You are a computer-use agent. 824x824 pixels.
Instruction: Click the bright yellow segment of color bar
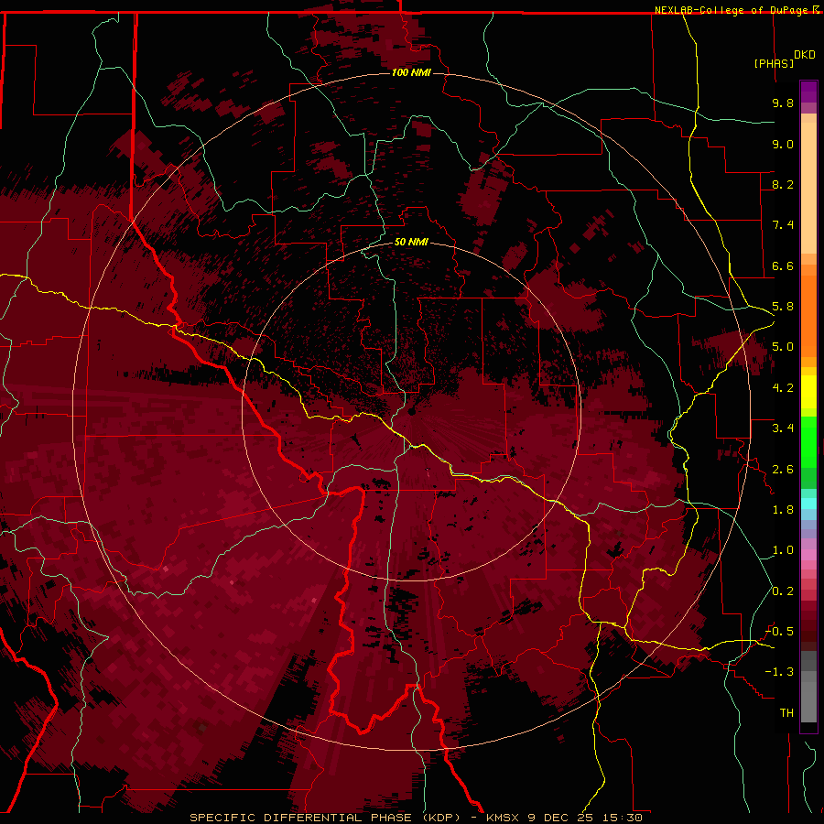point(808,392)
